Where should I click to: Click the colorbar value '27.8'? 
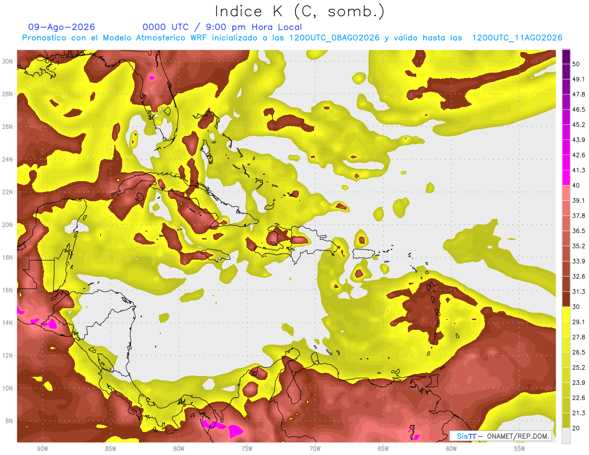578,337
